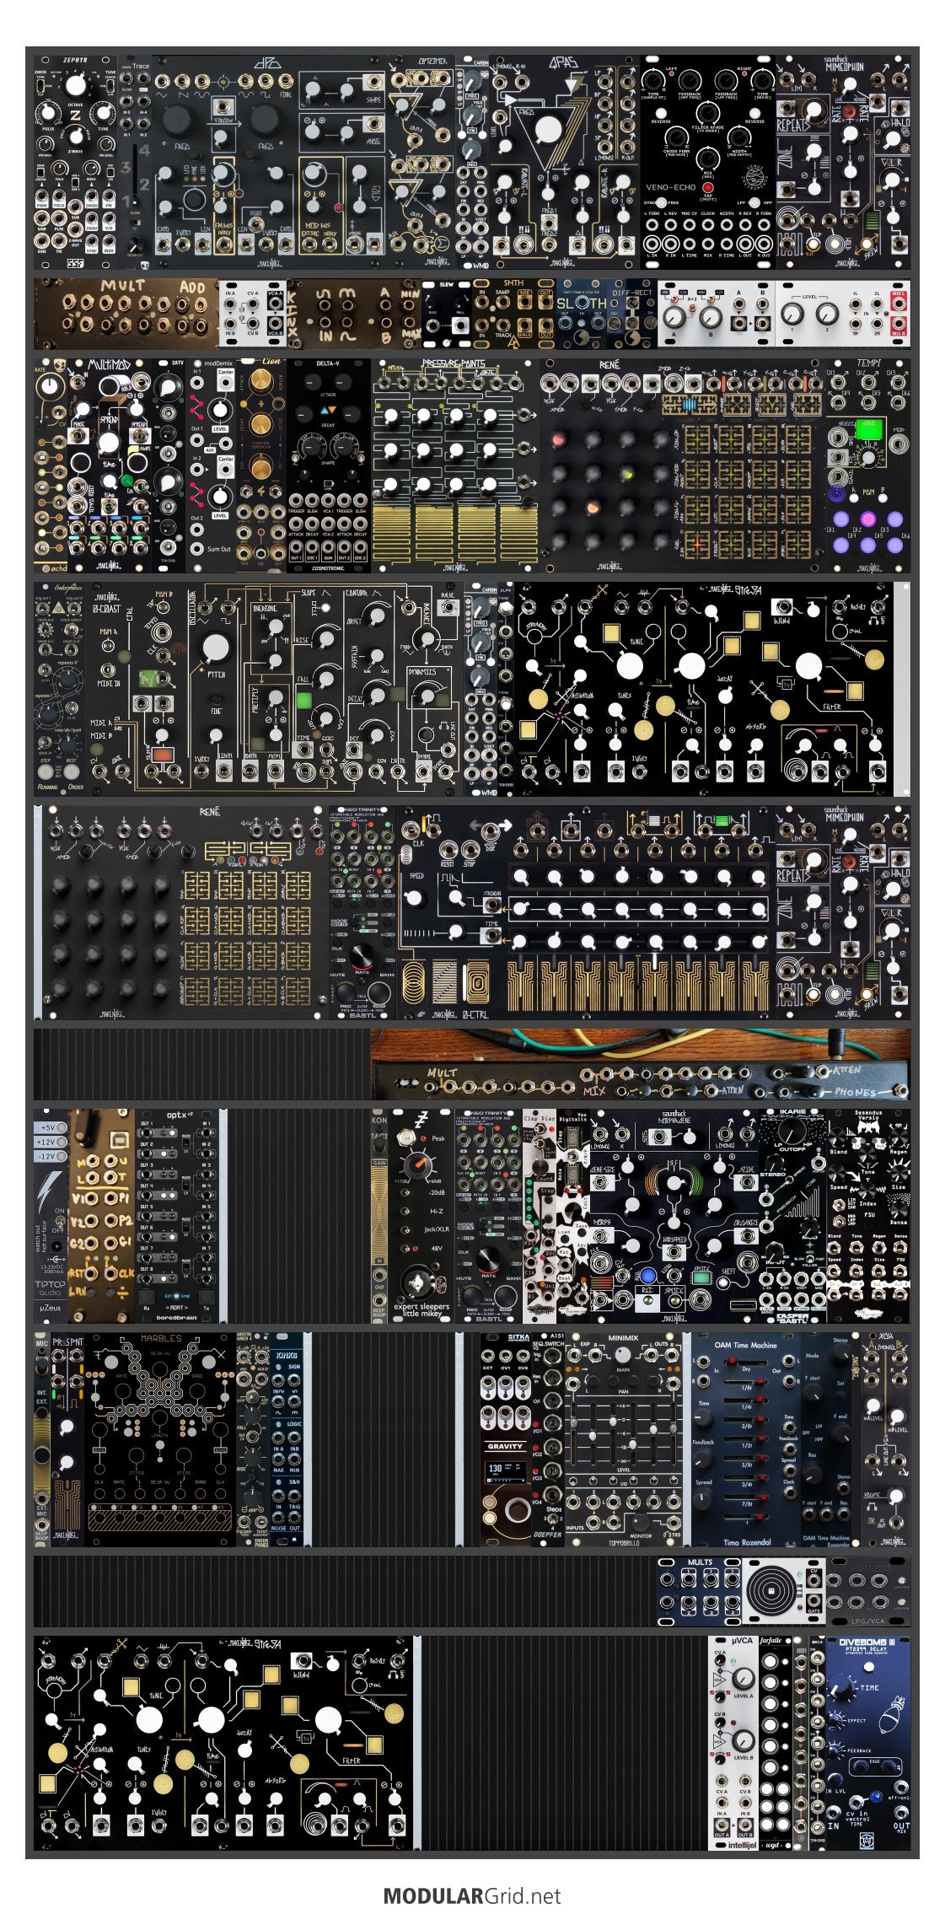Click the green square button on Tempi
The width and height of the screenshot is (945, 1914).
point(868,429)
